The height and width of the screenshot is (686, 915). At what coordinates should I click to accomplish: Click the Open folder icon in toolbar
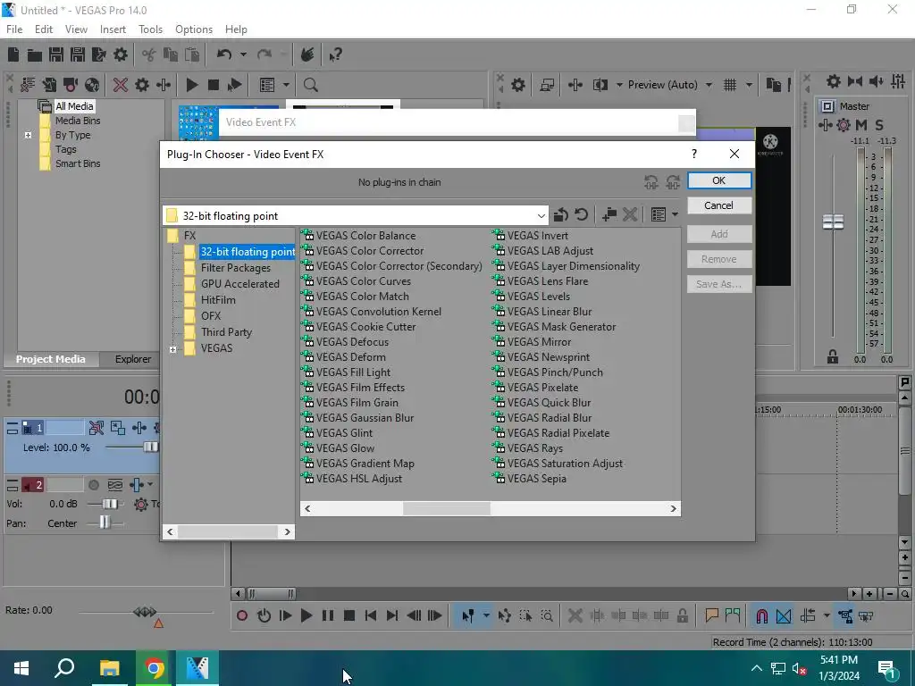click(35, 54)
